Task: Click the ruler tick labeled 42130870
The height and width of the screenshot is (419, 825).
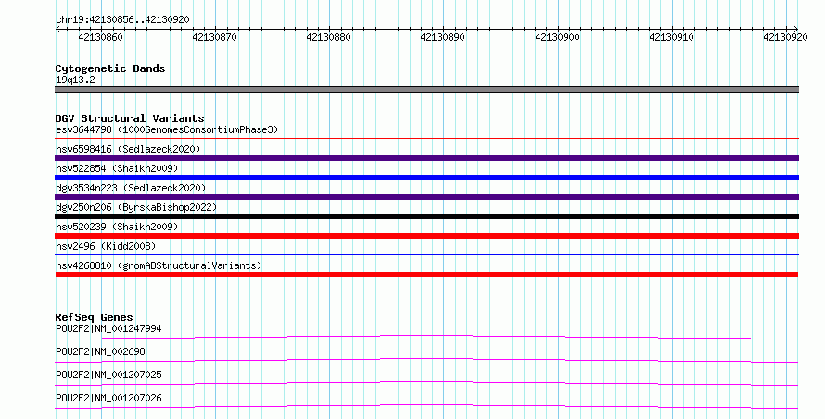Action: 215,37
